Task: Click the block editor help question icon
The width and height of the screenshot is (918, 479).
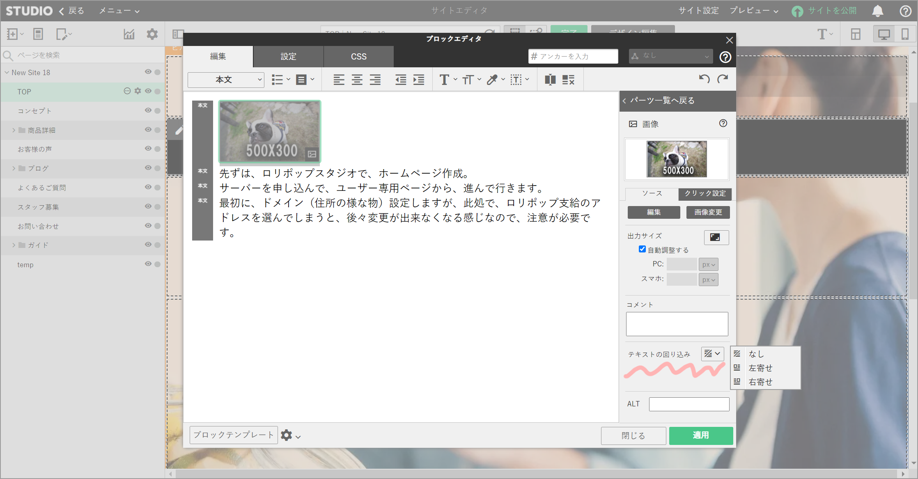Action: (725, 57)
